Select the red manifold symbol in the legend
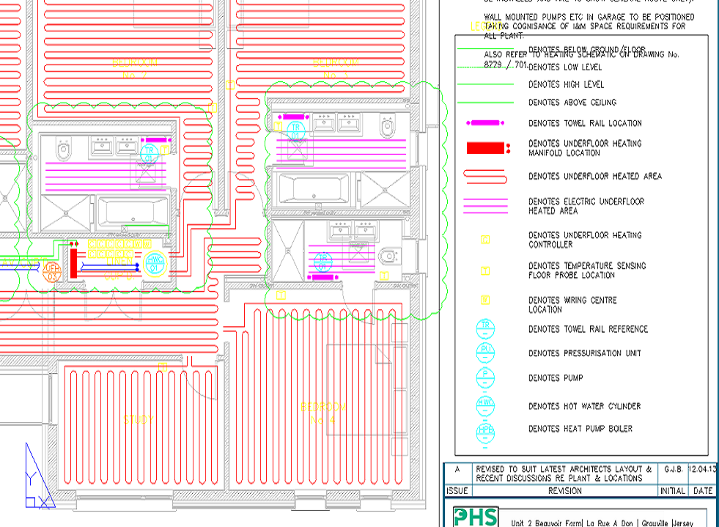 (x=486, y=148)
